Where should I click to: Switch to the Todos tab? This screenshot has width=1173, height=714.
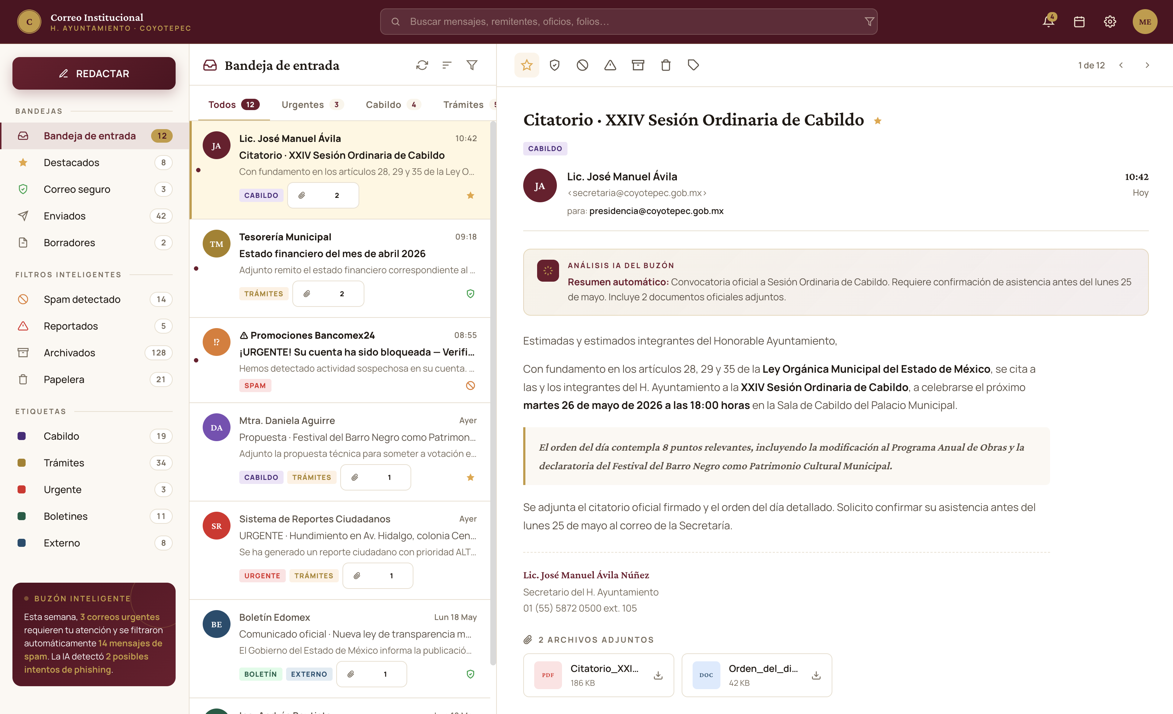[x=234, y=105]
